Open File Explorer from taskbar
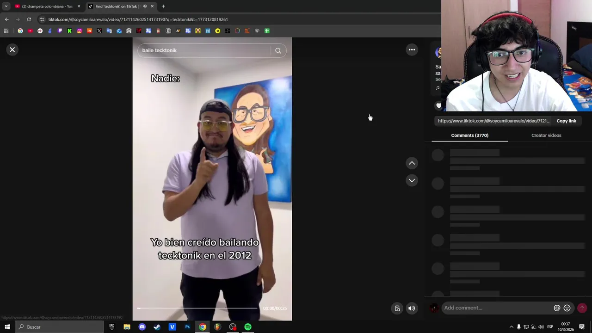 coord(127,327)
